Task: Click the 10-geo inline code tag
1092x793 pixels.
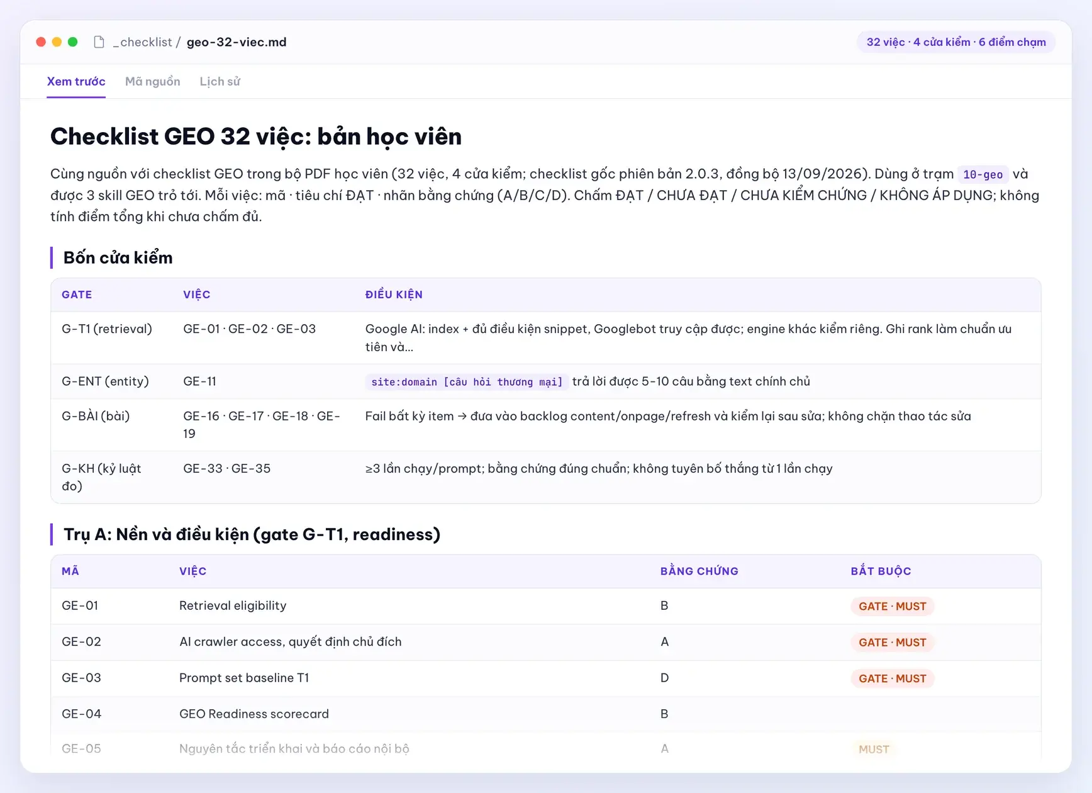Action: point(983,174)
